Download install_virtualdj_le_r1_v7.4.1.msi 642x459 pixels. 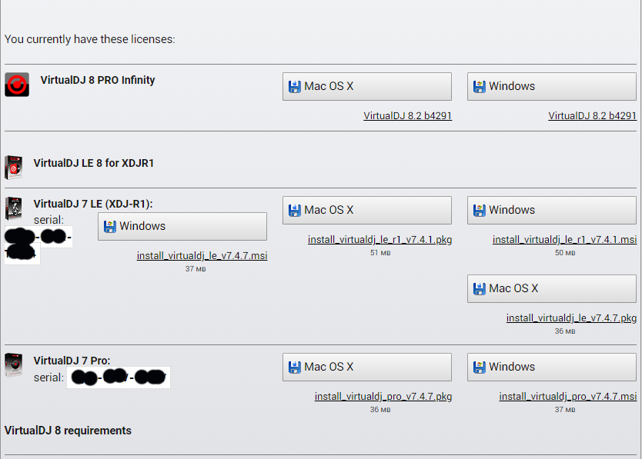coord(564,240)
